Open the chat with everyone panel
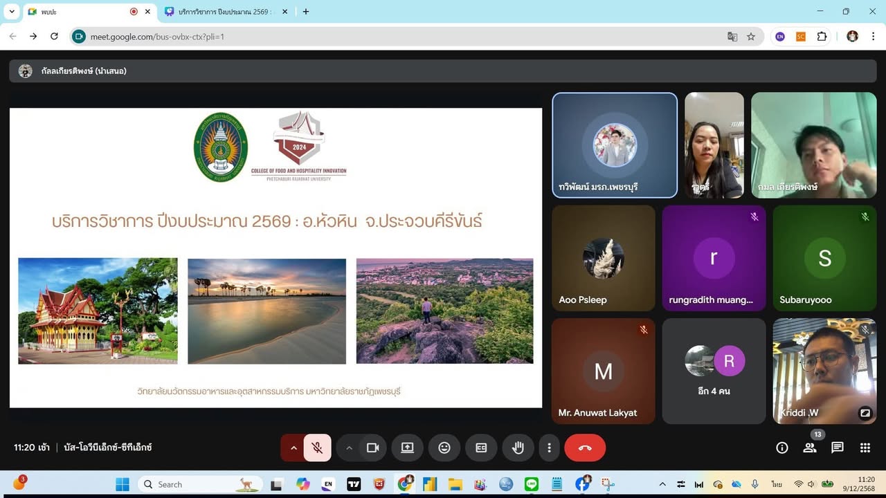This screenshot has width=886, height=498. tap(838, 448)
